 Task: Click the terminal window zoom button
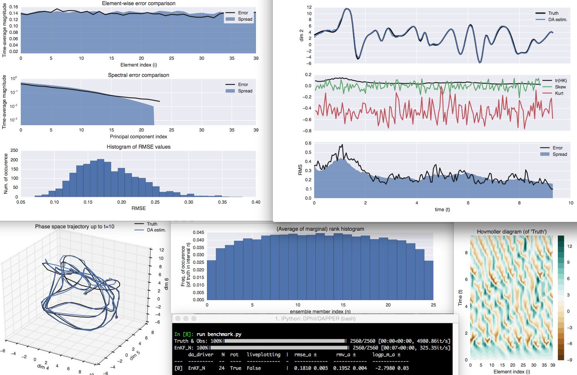click(x=194, y=318)
